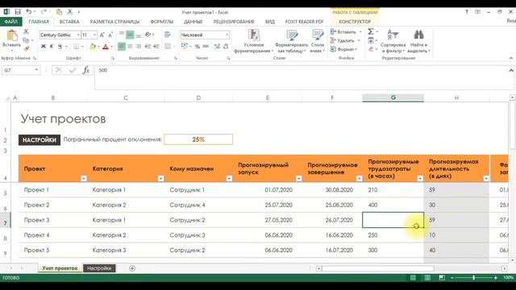This screenshot has height=290, width=516.
Task: Toggle wrap text button
Action: pos(168,35)
